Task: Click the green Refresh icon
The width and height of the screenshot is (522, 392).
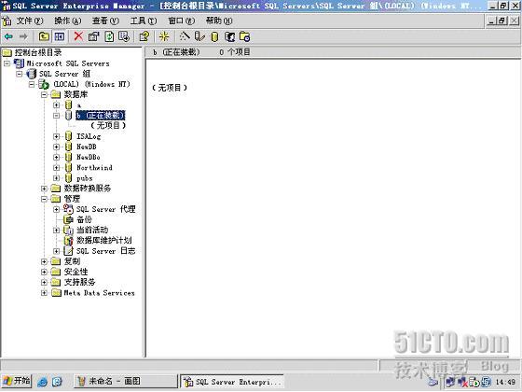Action: [x=109, y=36]
